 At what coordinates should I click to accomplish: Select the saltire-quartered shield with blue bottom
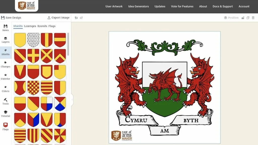(x=60, y=104)
